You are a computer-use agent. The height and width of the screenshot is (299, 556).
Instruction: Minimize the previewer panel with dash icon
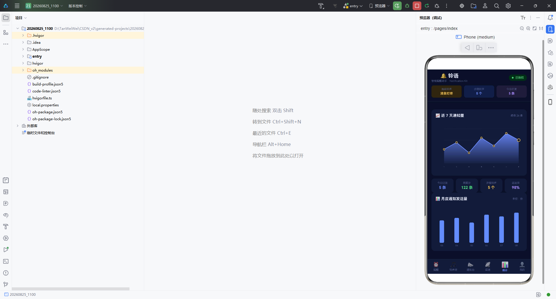click(538, 18)
